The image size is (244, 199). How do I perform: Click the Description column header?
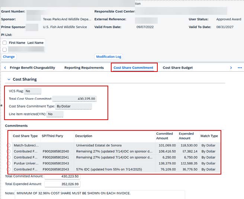(x=84, y=136)
